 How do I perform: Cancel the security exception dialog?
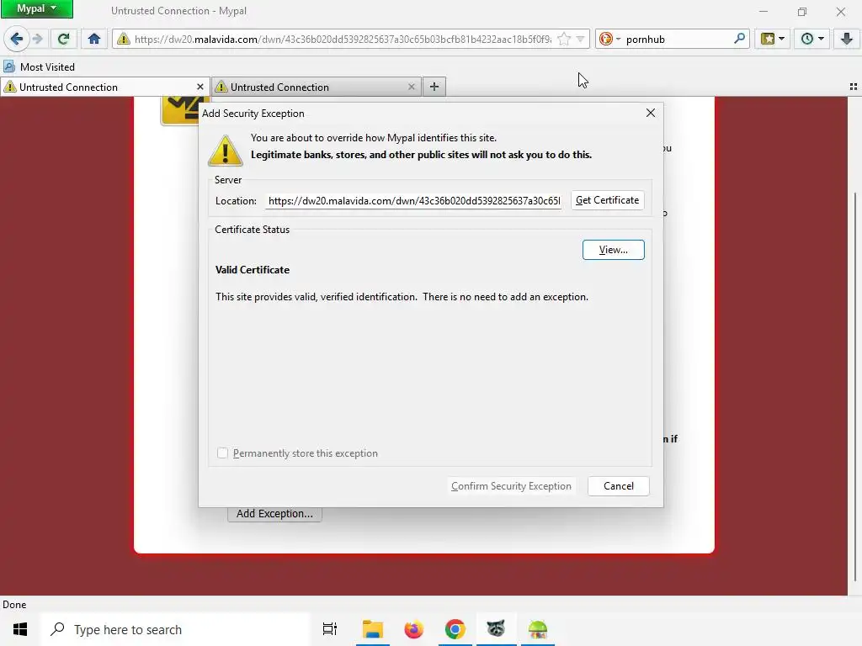click(x=619, y=486)
